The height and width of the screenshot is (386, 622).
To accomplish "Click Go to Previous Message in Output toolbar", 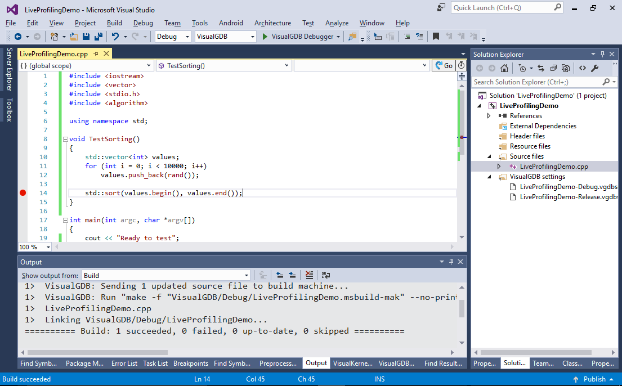I will (x=280, y=275).
